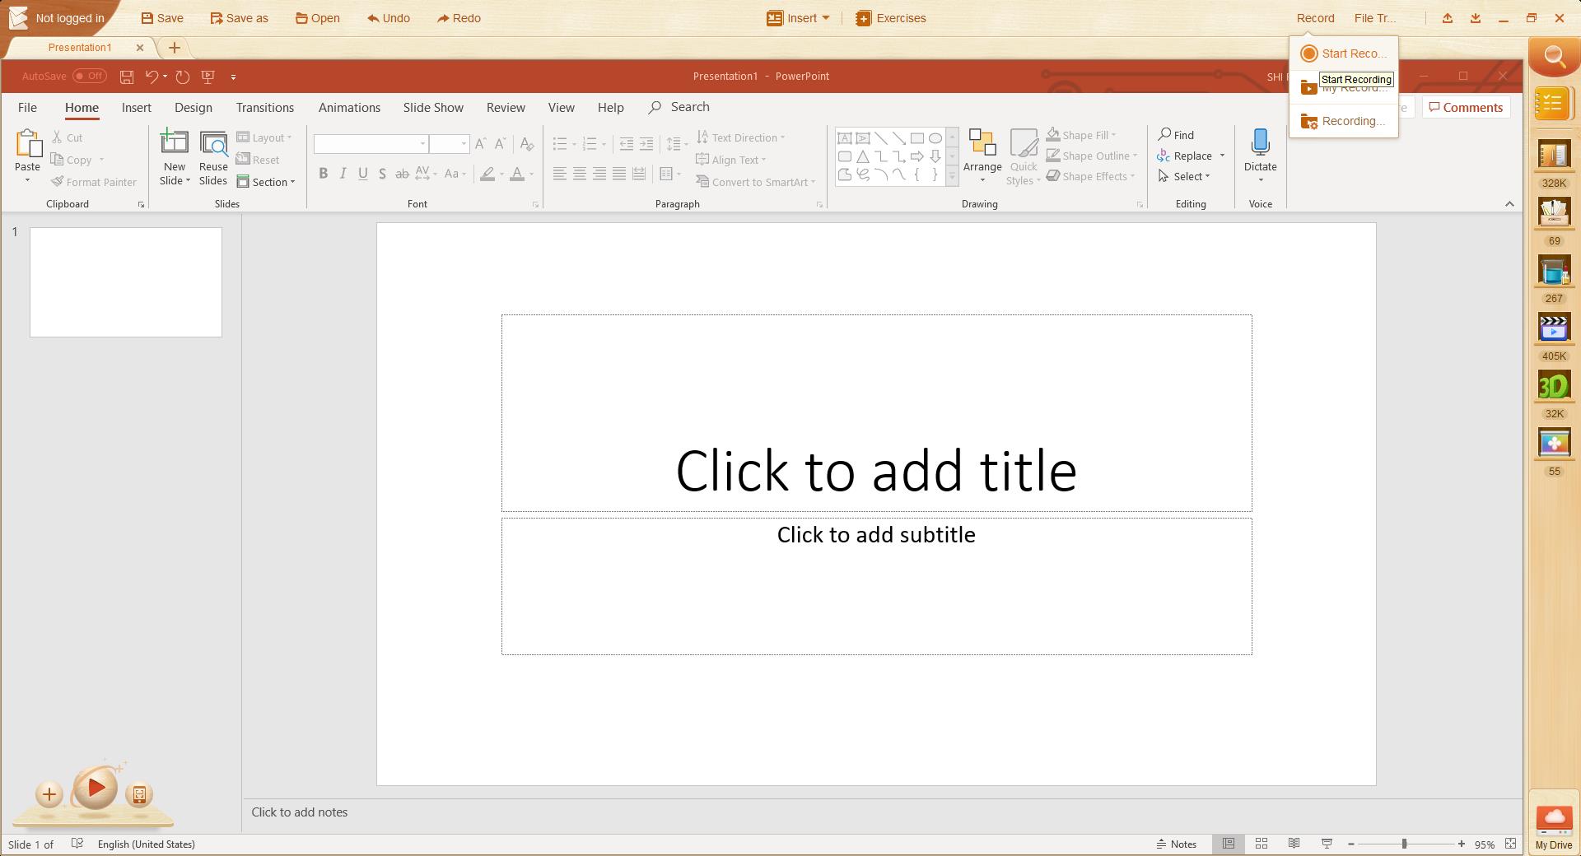Switch to the Design tab

point(194,107)
